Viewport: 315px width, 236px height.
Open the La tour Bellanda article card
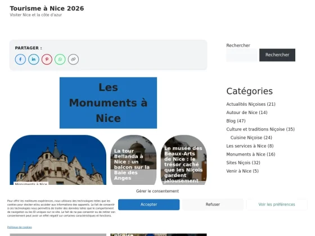pyautogui.click(x=133, y=160)
